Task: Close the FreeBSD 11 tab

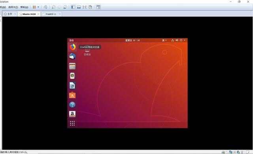Action: (60, 14)
